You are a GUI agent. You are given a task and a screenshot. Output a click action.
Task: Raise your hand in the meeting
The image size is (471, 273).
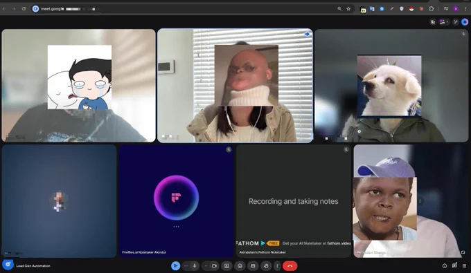click(x=266, y=266)
